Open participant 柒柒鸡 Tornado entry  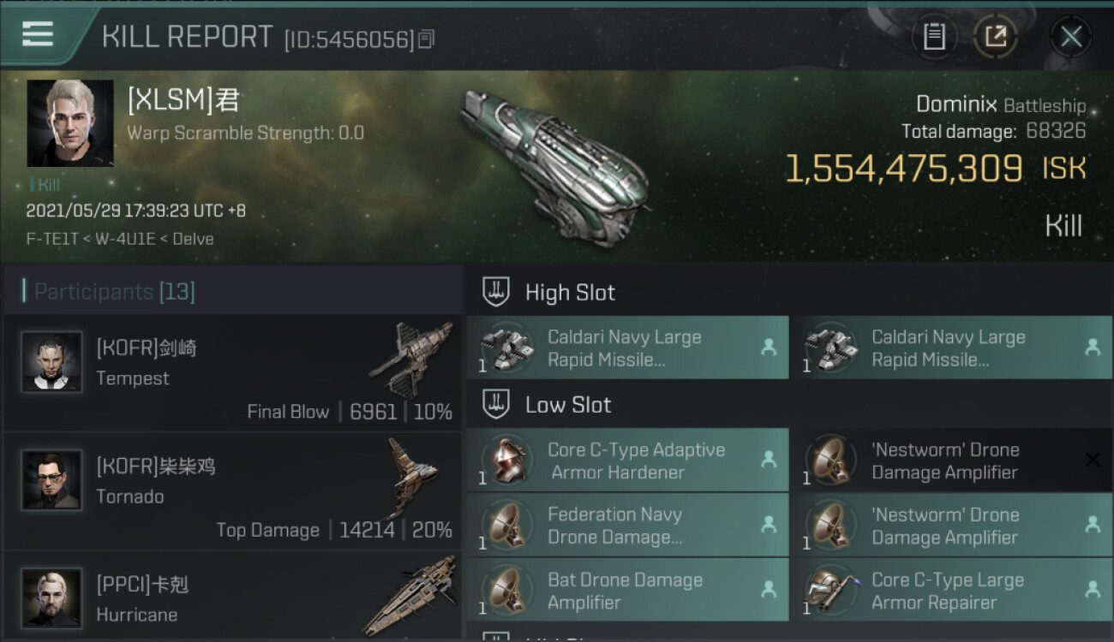233,491
